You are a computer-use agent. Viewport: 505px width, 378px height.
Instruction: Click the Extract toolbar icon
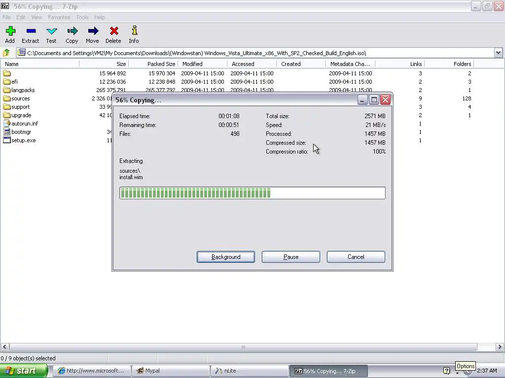click(31, 31)
